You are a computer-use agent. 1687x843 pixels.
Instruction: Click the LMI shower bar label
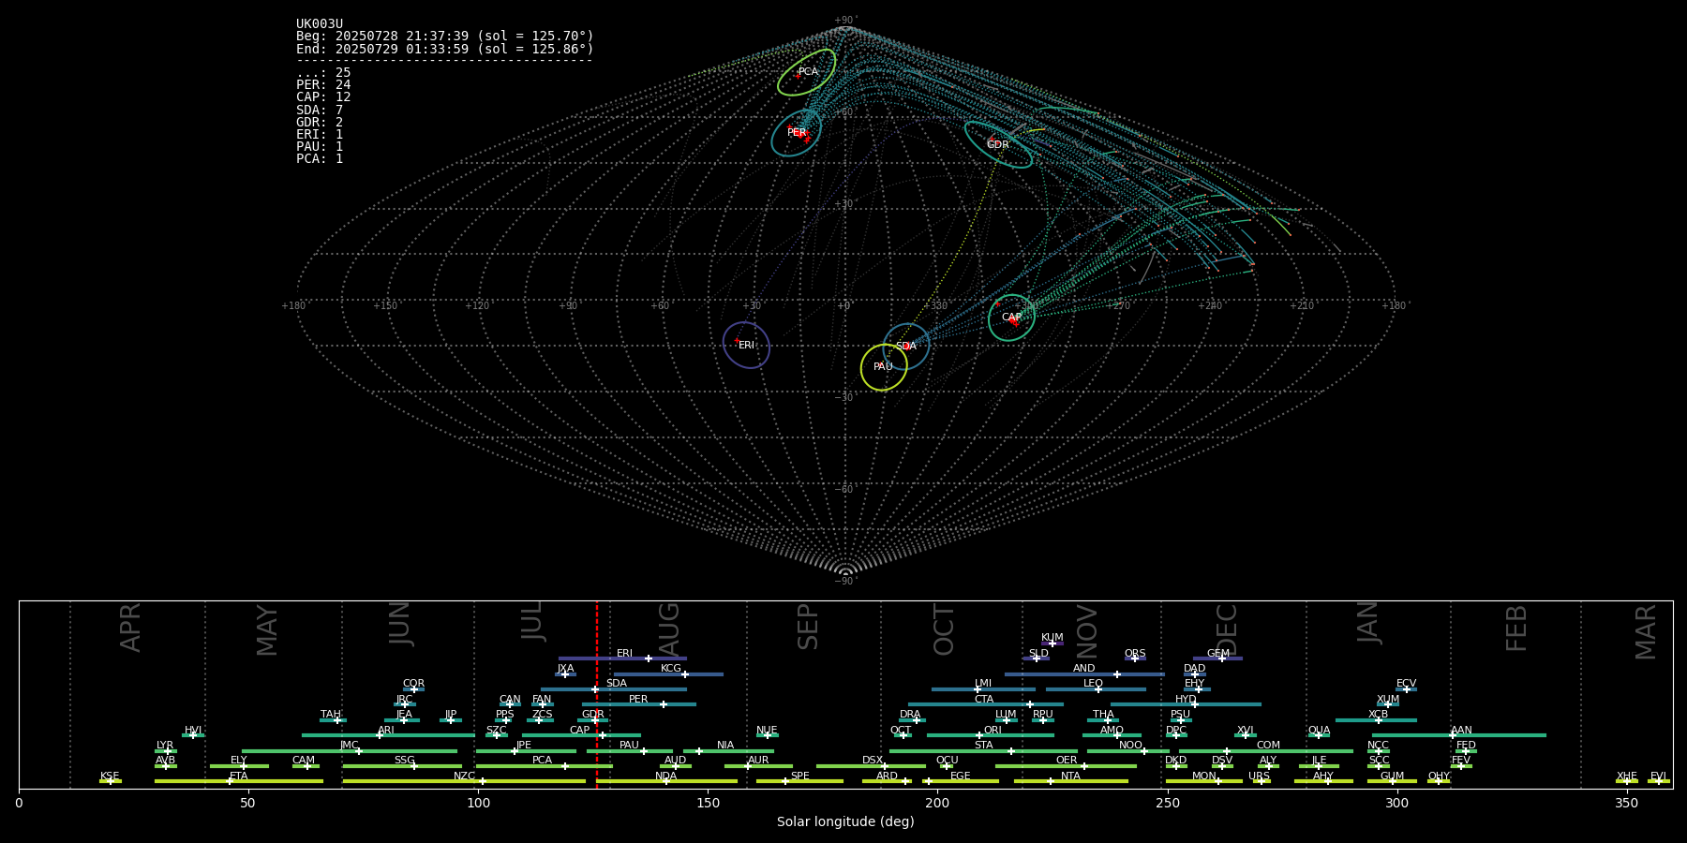pos(983,684)
